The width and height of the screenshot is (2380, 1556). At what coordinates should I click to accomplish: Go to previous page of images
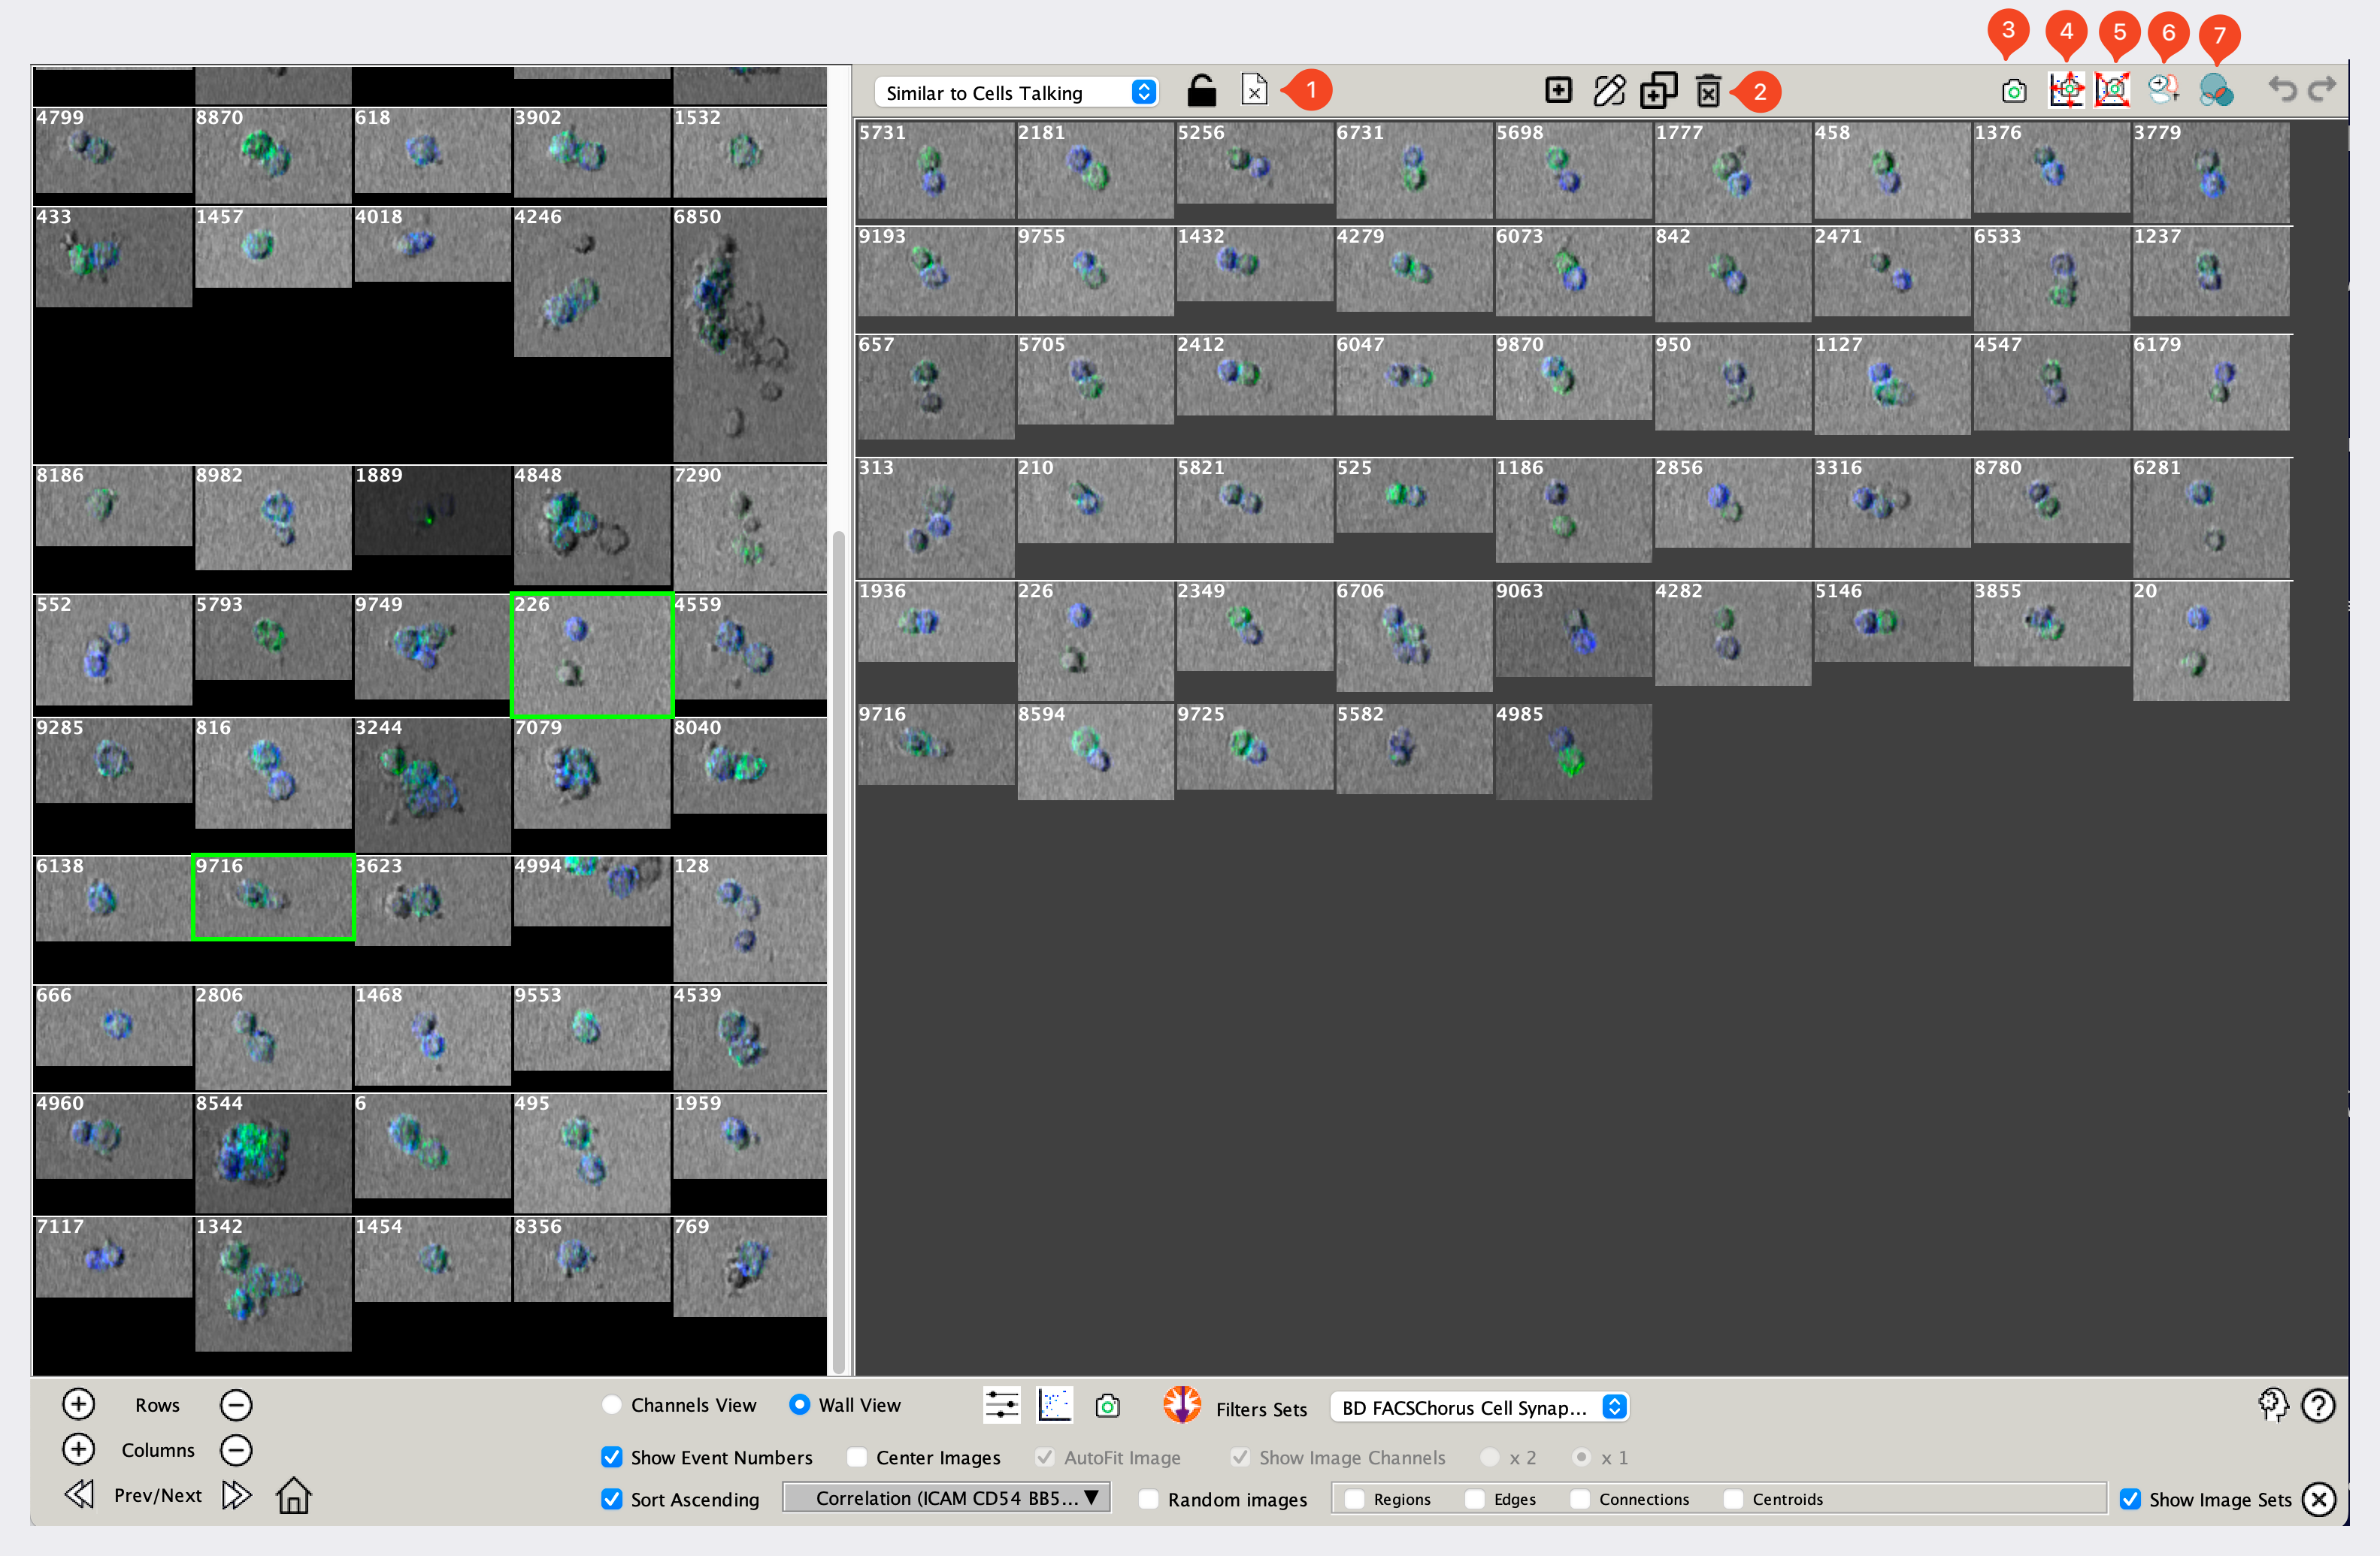coord(79,1495)
